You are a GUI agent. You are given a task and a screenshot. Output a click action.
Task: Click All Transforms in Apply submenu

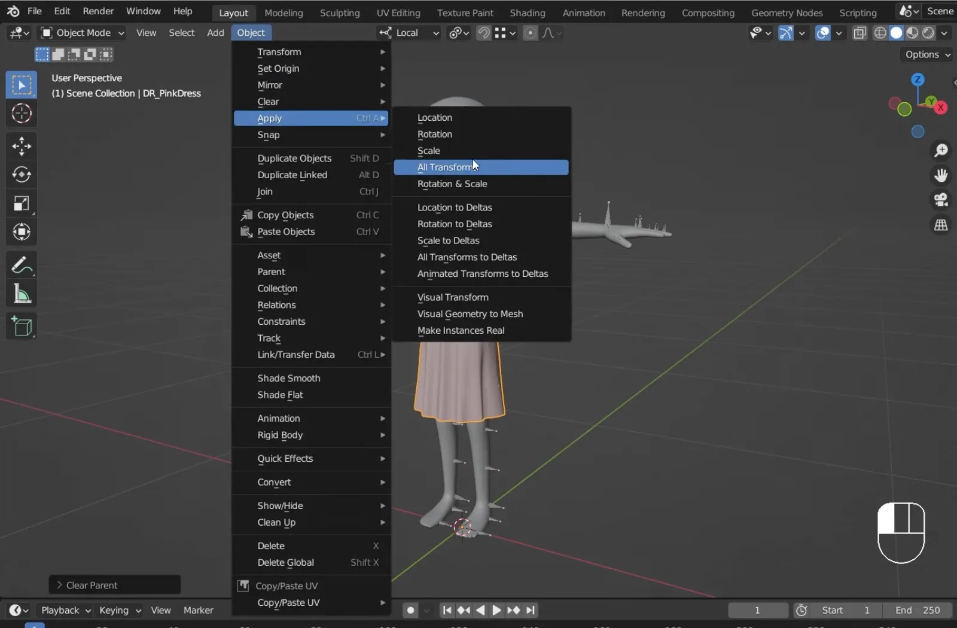[x=481, y=167]
